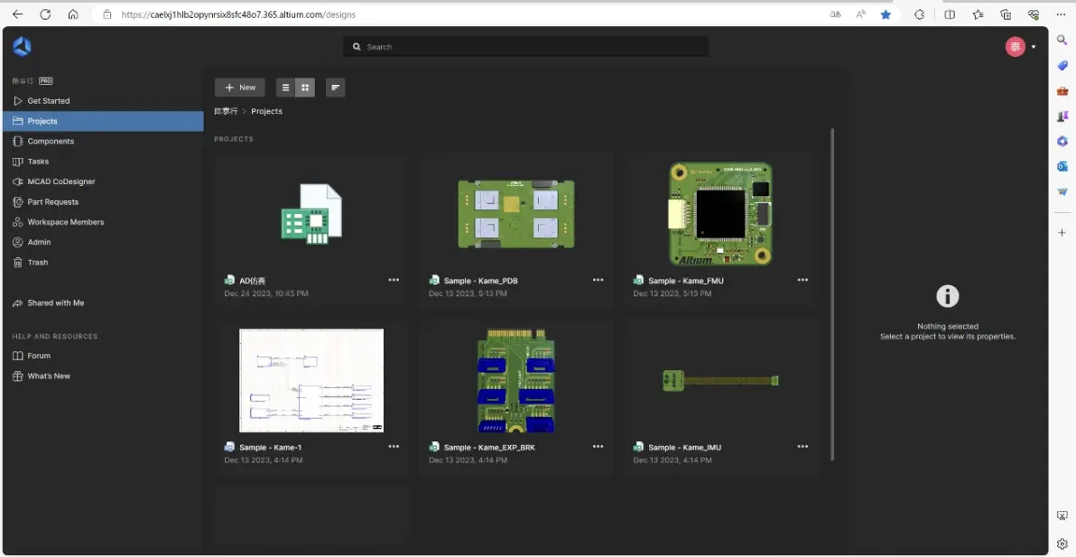1076x557 pixels.
Task: Switch to grid view layout
Action: (305, 88)
